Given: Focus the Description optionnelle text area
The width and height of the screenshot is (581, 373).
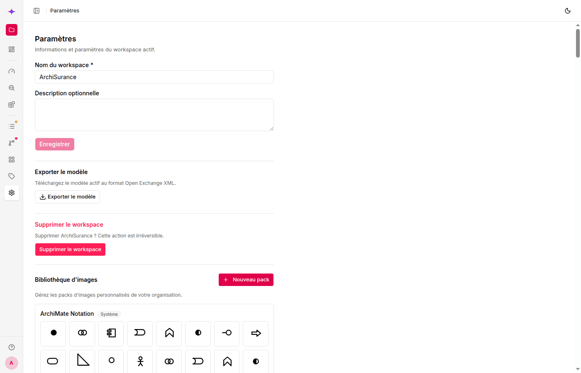Looking at the screenshot, I should 154,115.
